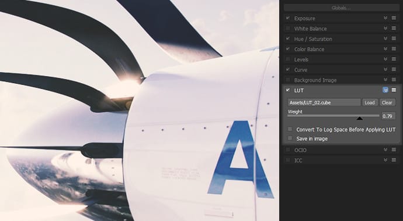The width and height of the screenshot is (403, 221).
Task: Open the Color Balance hamburger menu
Action: [394, 49]
